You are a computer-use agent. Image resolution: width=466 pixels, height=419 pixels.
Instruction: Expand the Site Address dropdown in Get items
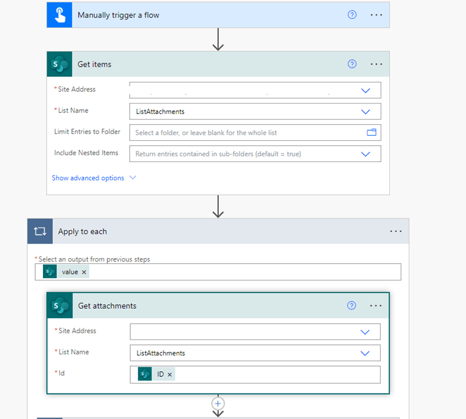pos(366,91)
